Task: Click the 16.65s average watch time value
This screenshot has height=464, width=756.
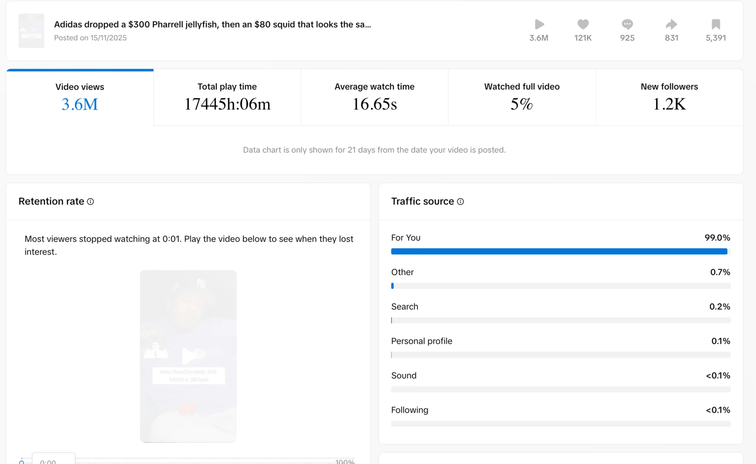Action: point(374,104)
